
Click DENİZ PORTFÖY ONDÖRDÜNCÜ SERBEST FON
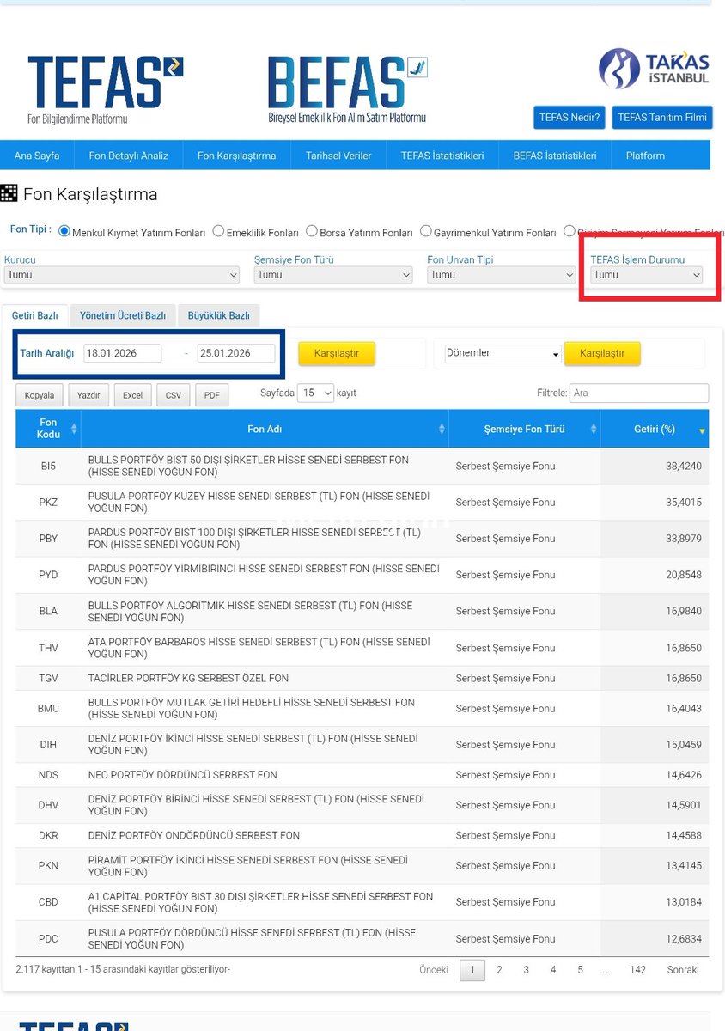[193, 835]
